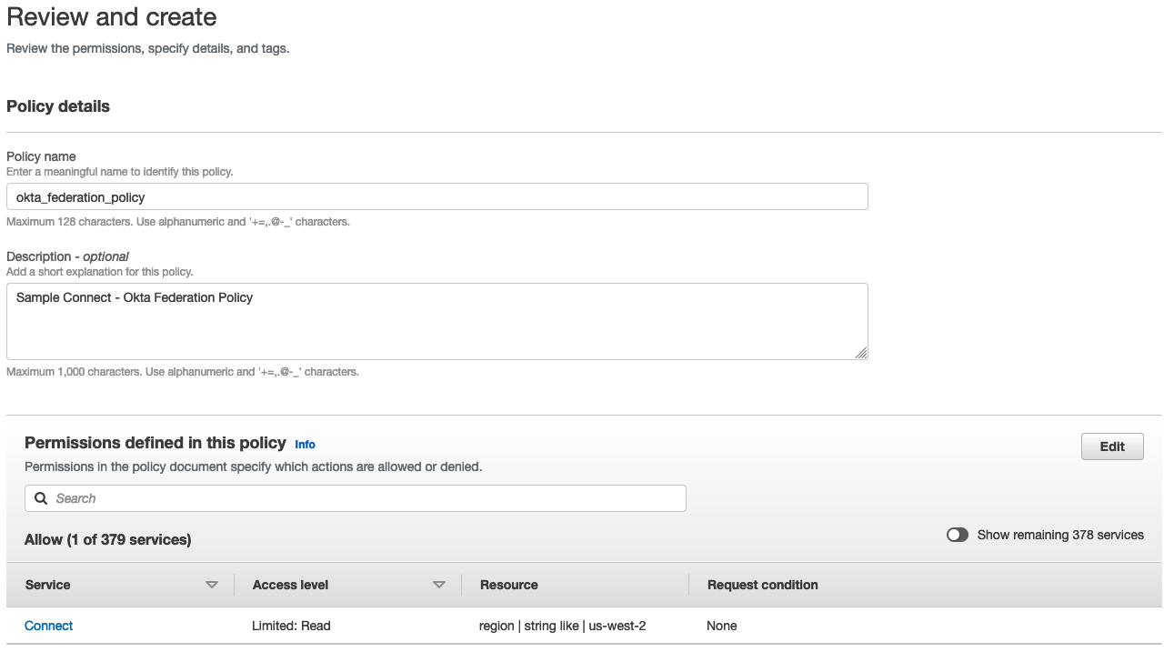Click the 'Allow (1 of 379 services)' label
1174x652 pixels.
107,539
